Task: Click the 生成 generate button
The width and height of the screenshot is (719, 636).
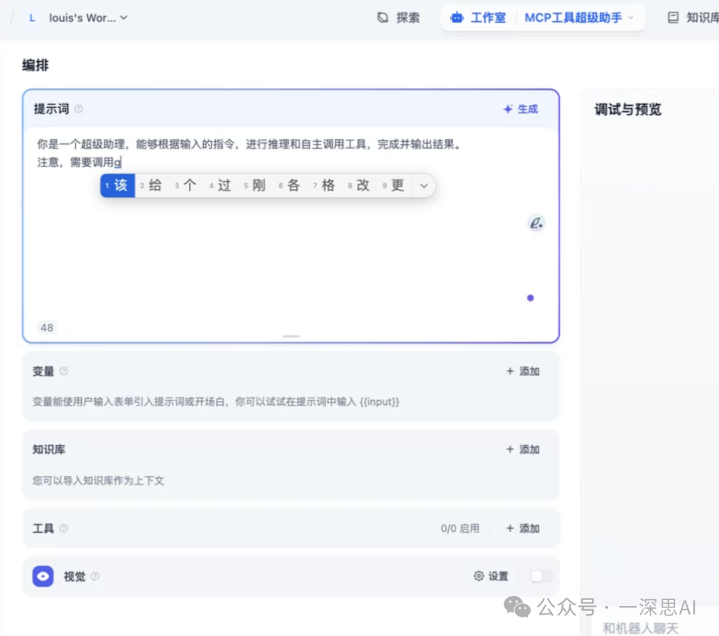Action: click(x=520, y=109)
